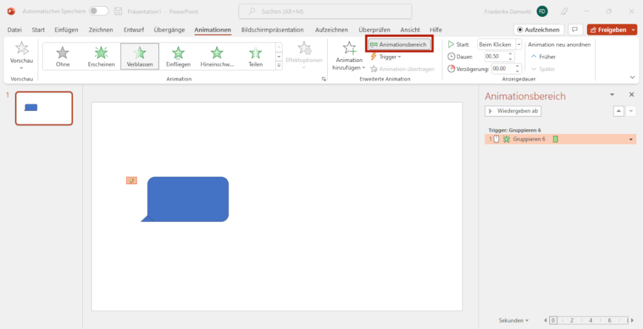Close the Animationsbereich pane
Viewport: 643px width, 329px height.
tap(632, 95)
